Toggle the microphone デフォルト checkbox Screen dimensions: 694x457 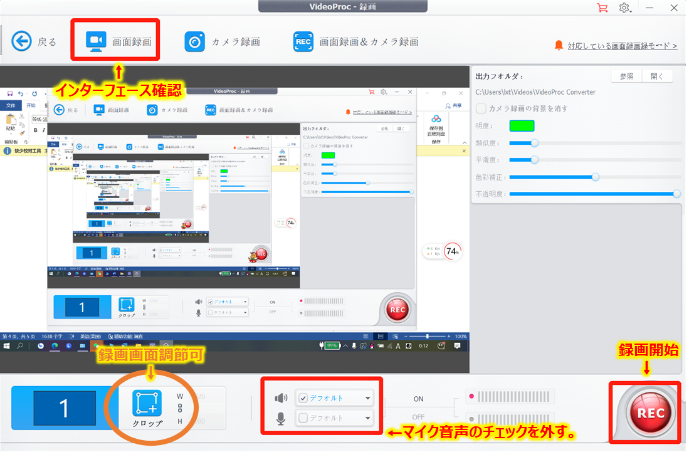pyautogui.click(x=303, y=418)
